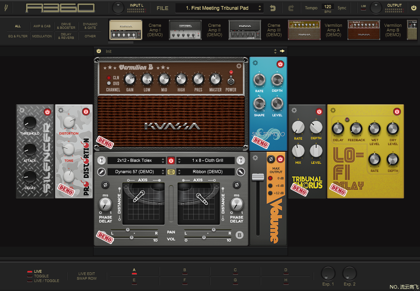Toggle Tribunal Chorus power button
420x291 pixels.
click(x=319, y=112)
